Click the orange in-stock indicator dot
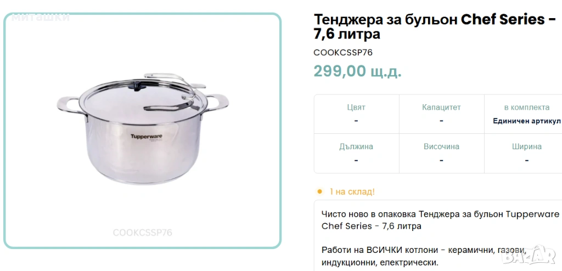This screenshot has width=562, height=271. (x=320, y=191)
